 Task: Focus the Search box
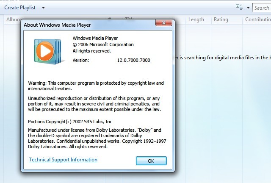(262, 8)
